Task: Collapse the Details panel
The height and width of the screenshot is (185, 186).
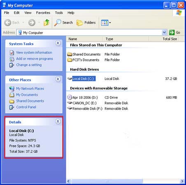Action: (x=58, y=121)
